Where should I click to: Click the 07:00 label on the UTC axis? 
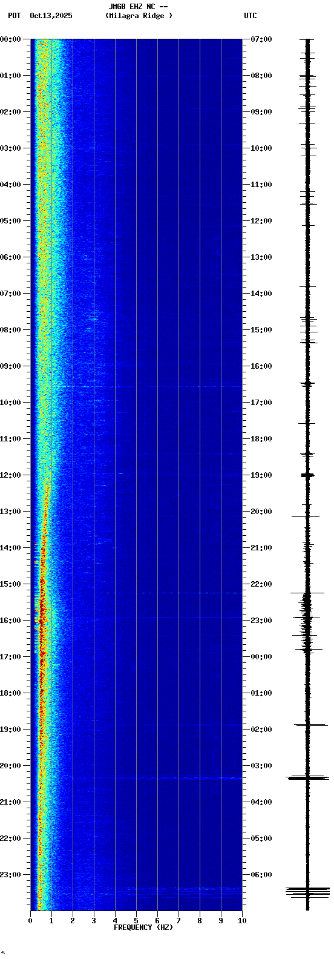tap(261, 39)
